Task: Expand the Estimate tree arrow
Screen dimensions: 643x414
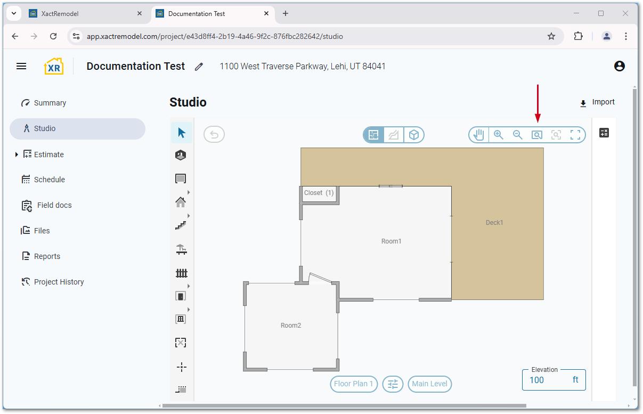Action: [17, 155]
